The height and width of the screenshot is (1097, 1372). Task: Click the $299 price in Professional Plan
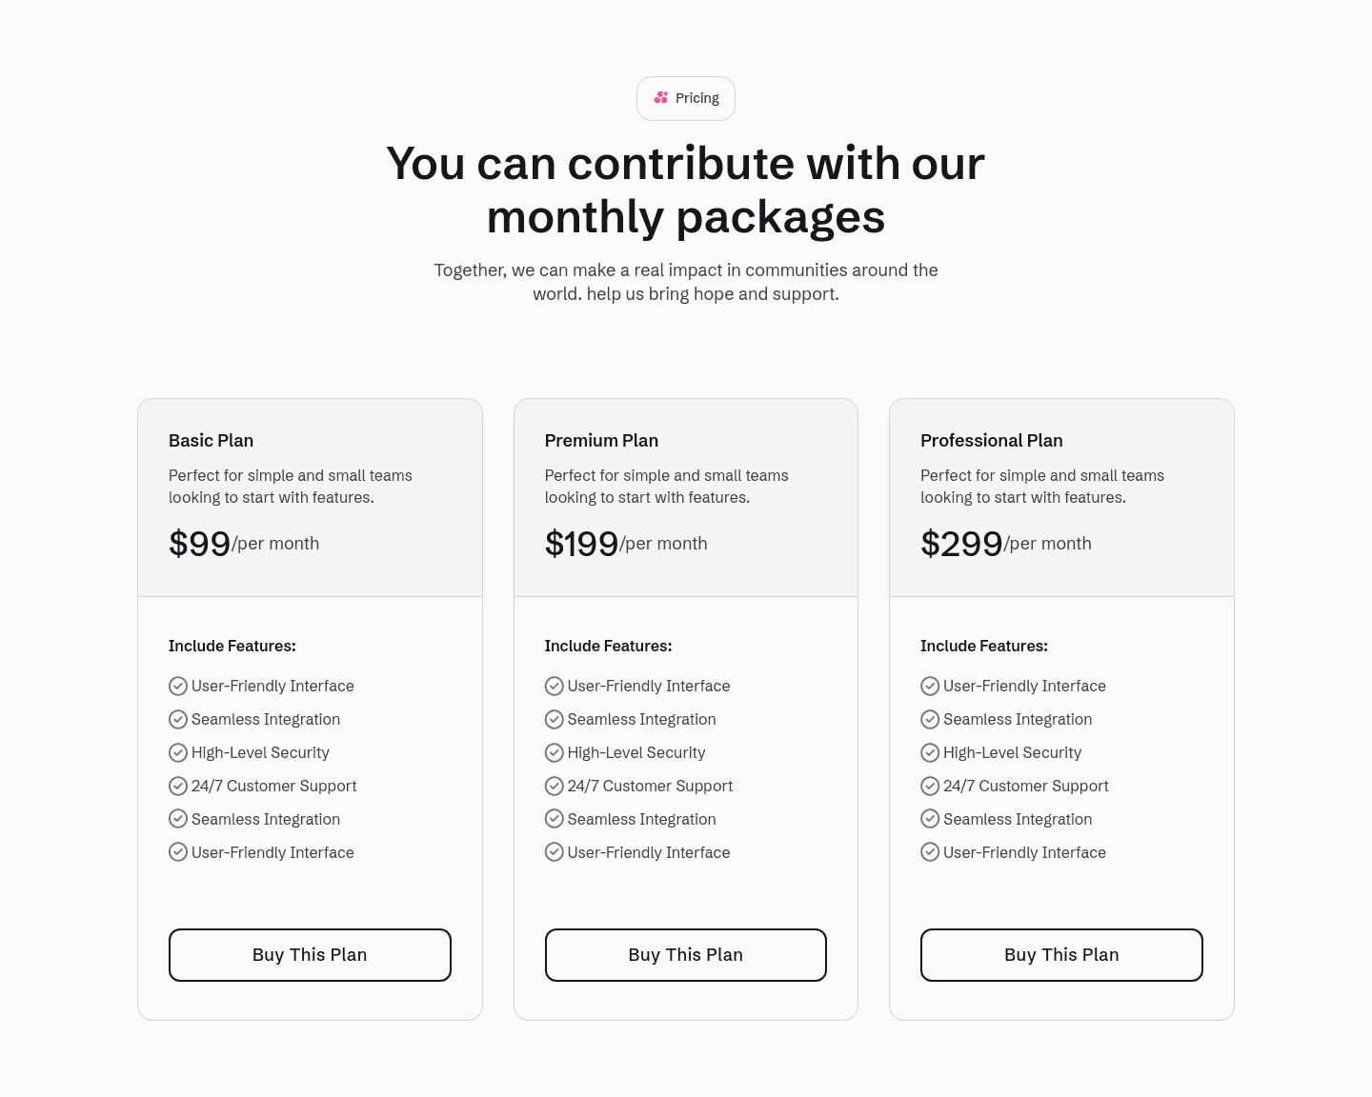(x=961, y=543)
